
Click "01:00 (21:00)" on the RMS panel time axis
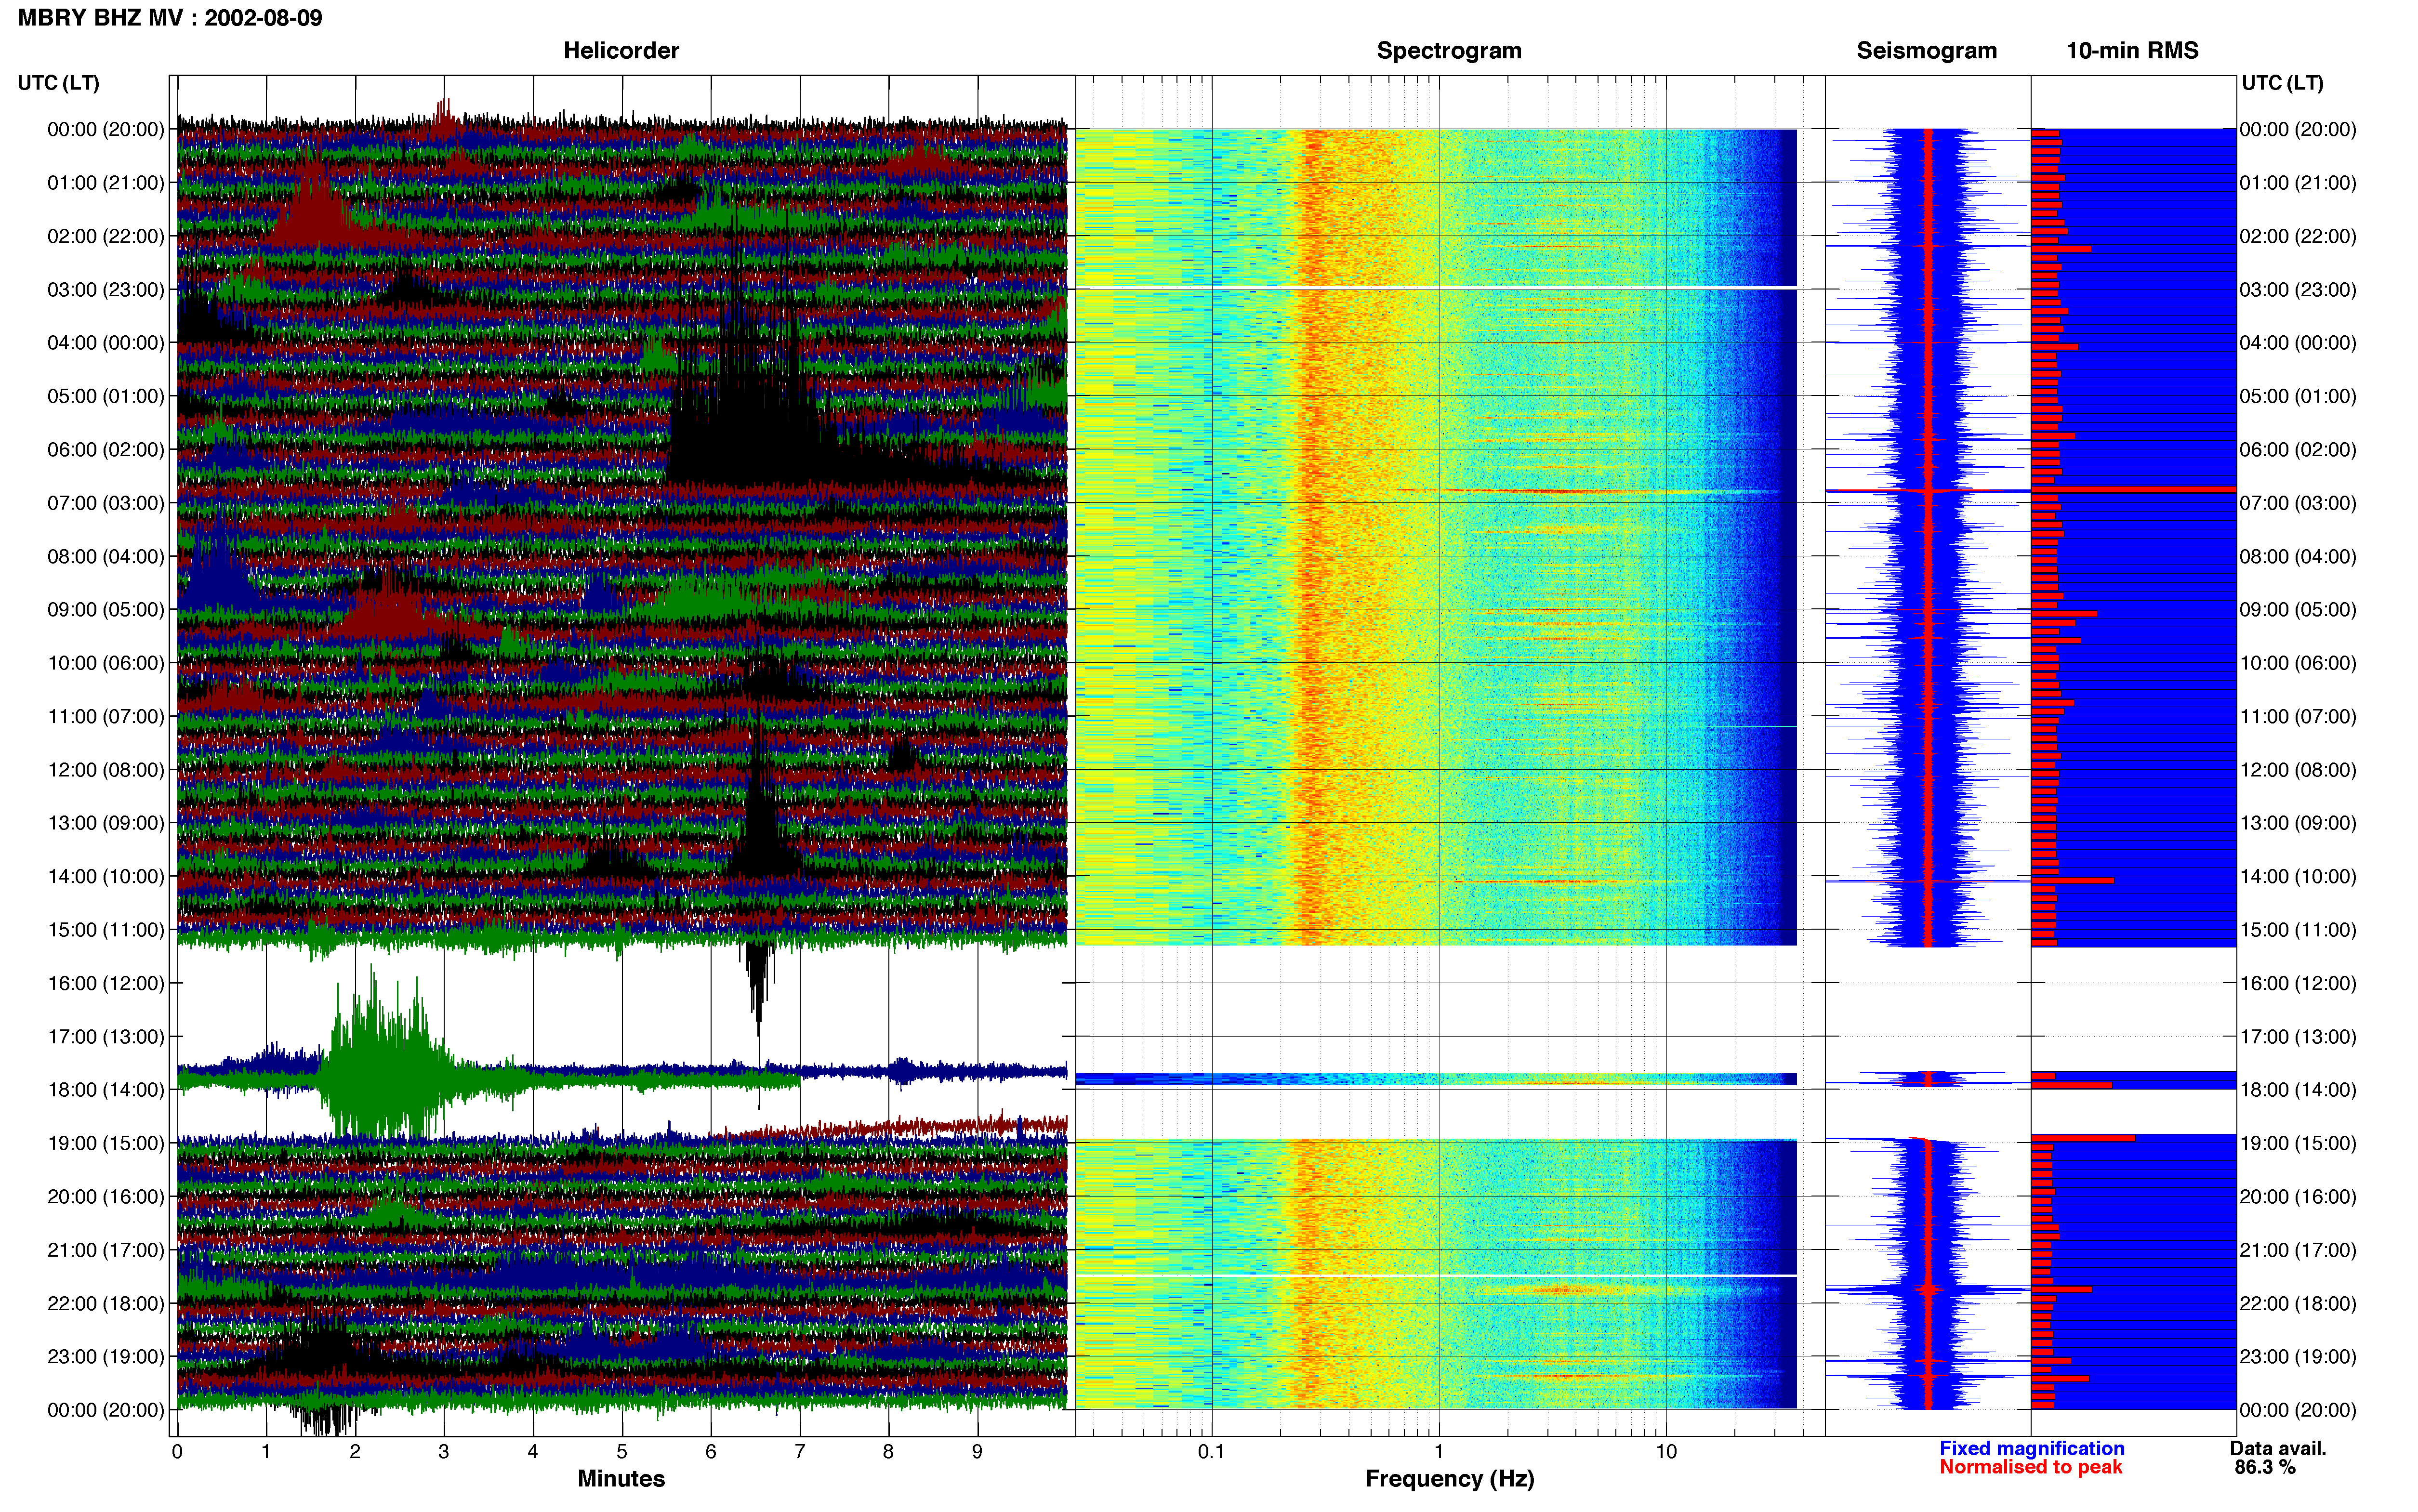[2298, 183]
